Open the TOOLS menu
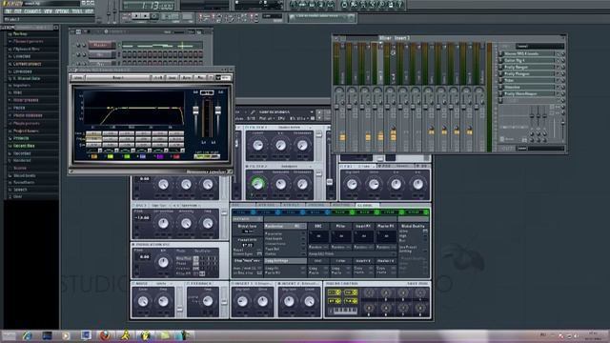This screenshot has height=343, width=610. click(x=77, y=11)
